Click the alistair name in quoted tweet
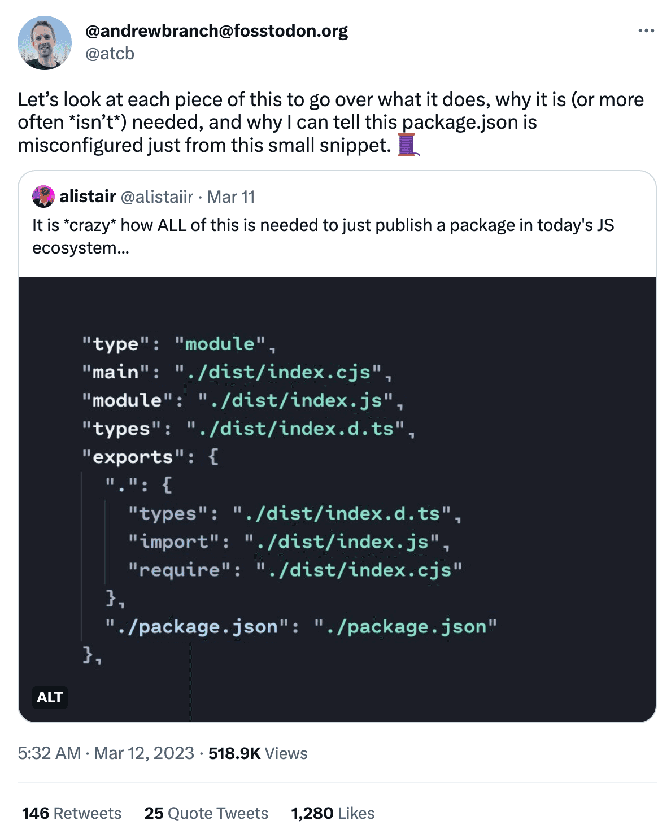The width and height of the screenshot is (671, 838). tap(88, 197)
